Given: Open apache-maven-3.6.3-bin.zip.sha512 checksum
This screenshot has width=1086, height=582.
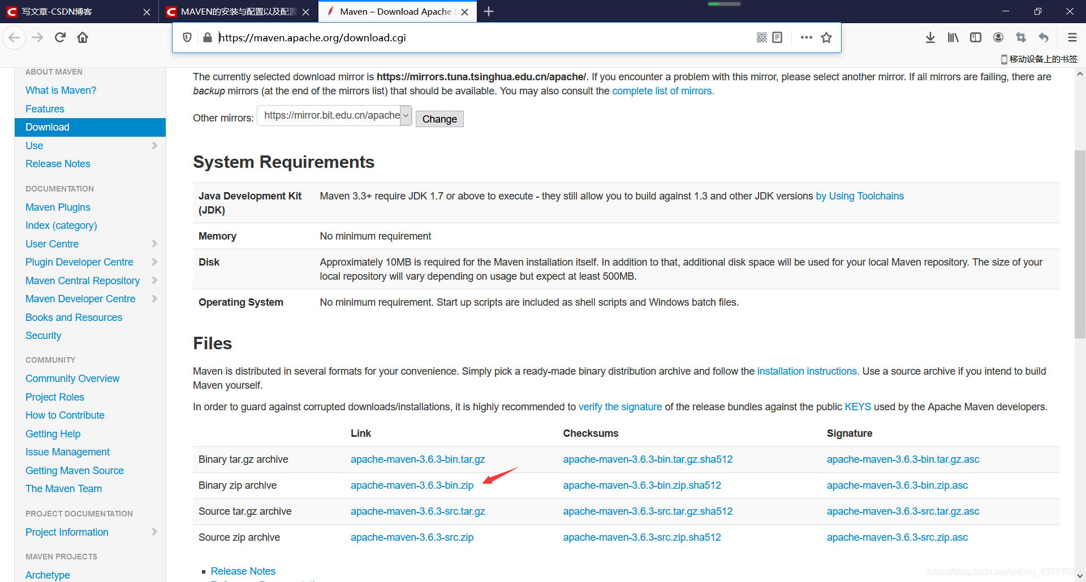Looking at the screenshot, I should point(642,485).
